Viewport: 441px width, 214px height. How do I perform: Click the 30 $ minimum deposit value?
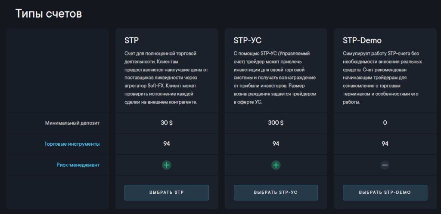[x=167, y=123]
